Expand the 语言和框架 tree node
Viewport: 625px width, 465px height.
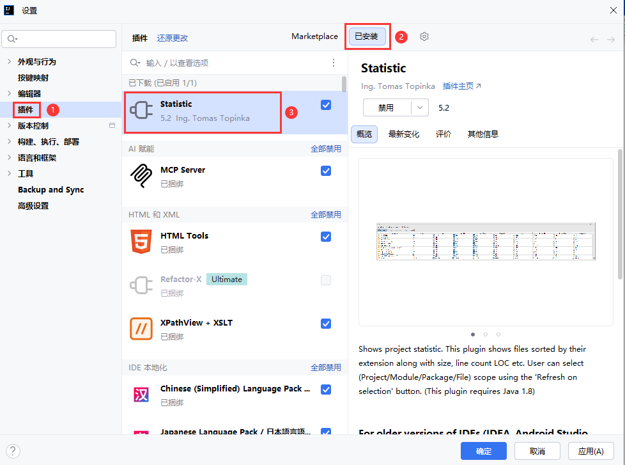(9, 157)
